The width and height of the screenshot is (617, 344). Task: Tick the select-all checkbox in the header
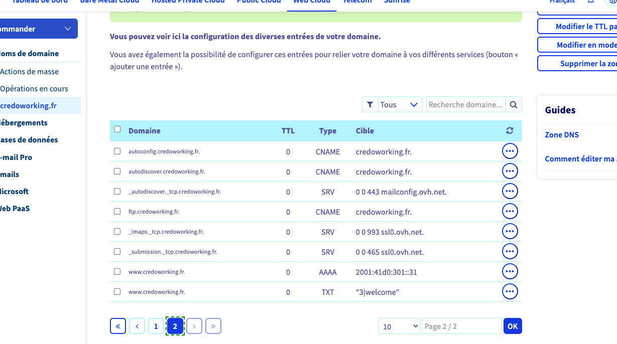(x=117, y=129)
